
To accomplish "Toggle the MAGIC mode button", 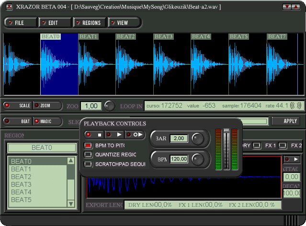I will coord(47,122).
